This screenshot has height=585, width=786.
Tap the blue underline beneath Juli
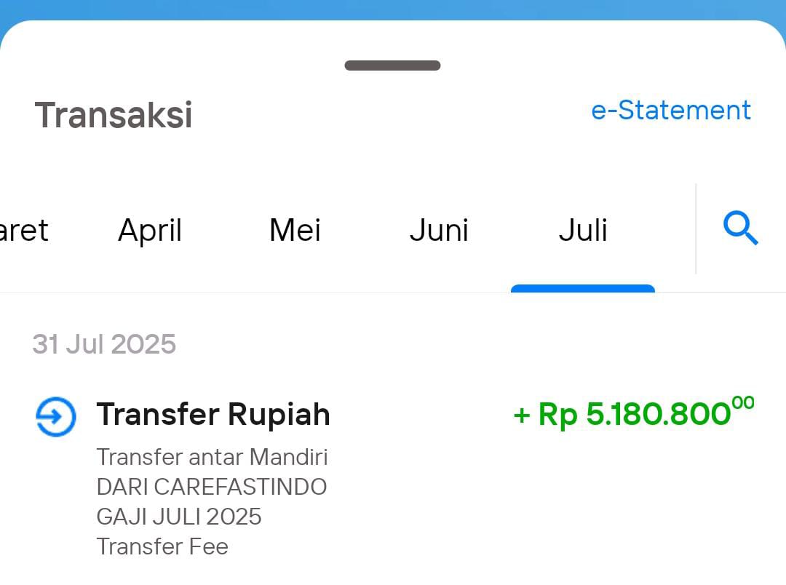tap(583, 288)
